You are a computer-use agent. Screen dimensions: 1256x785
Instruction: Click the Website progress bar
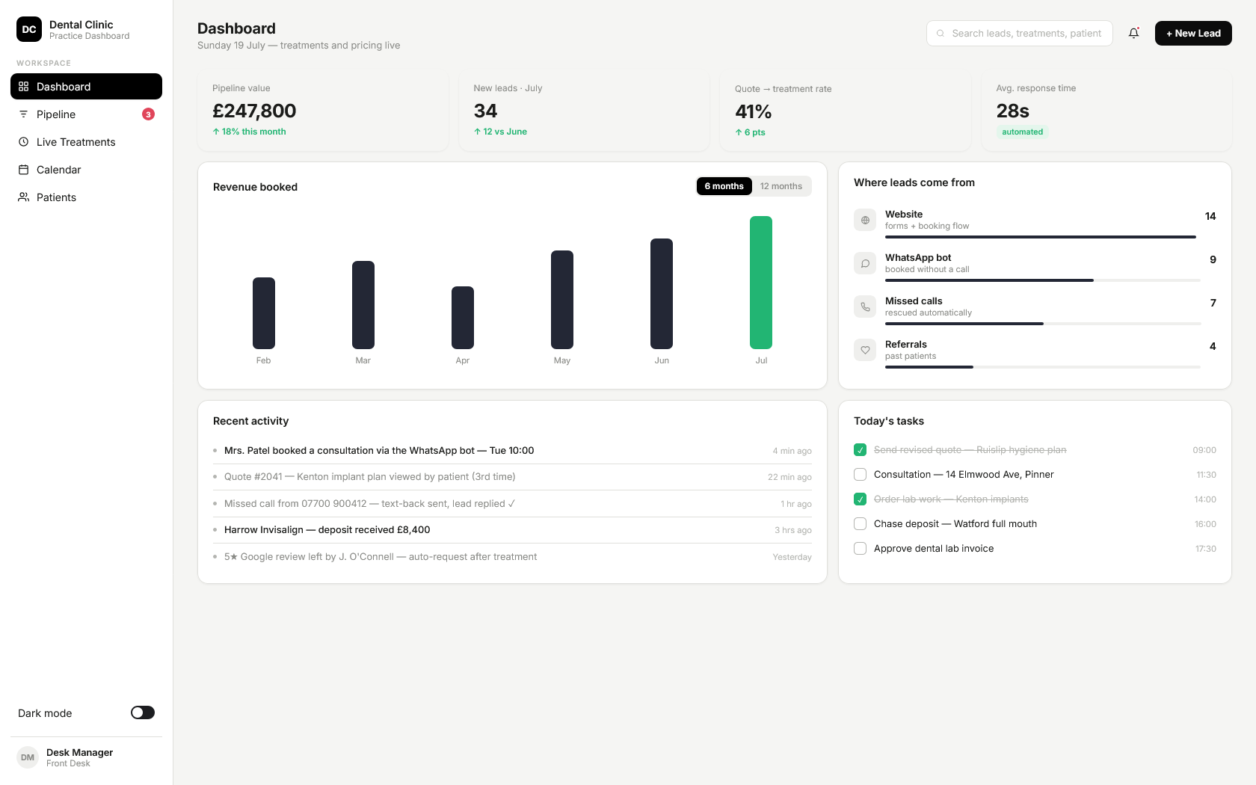pos(1042,237)
